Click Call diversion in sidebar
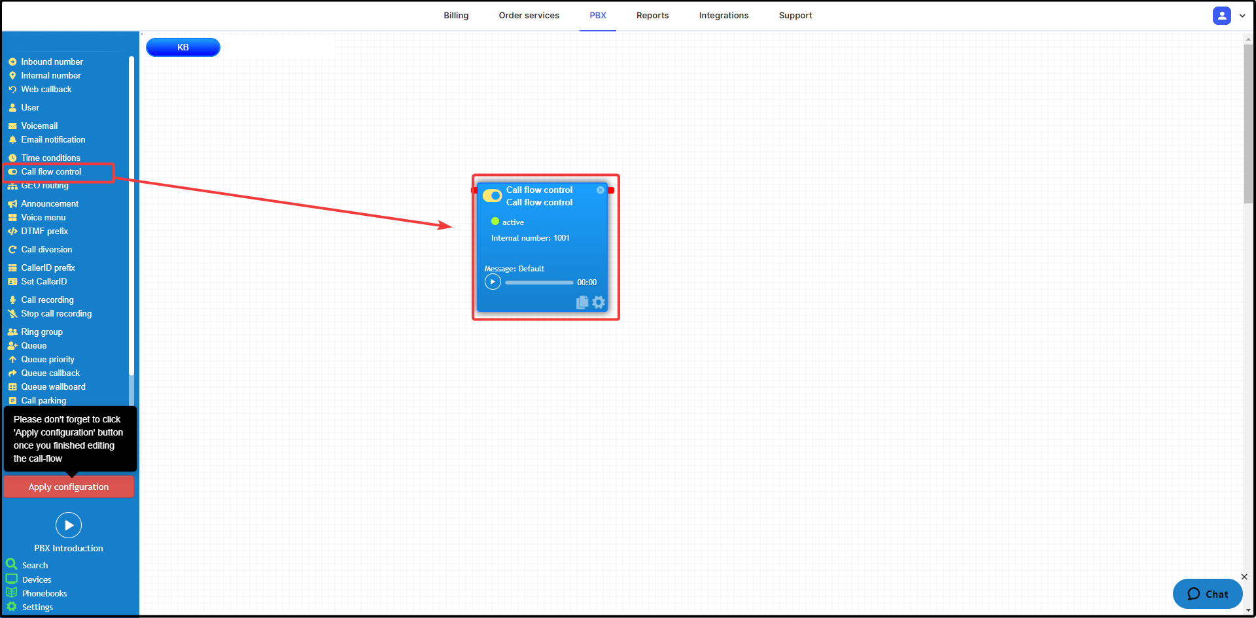The height and width of the screenshot is (618, 1256). pyautogui.click(x=46, y=250)
